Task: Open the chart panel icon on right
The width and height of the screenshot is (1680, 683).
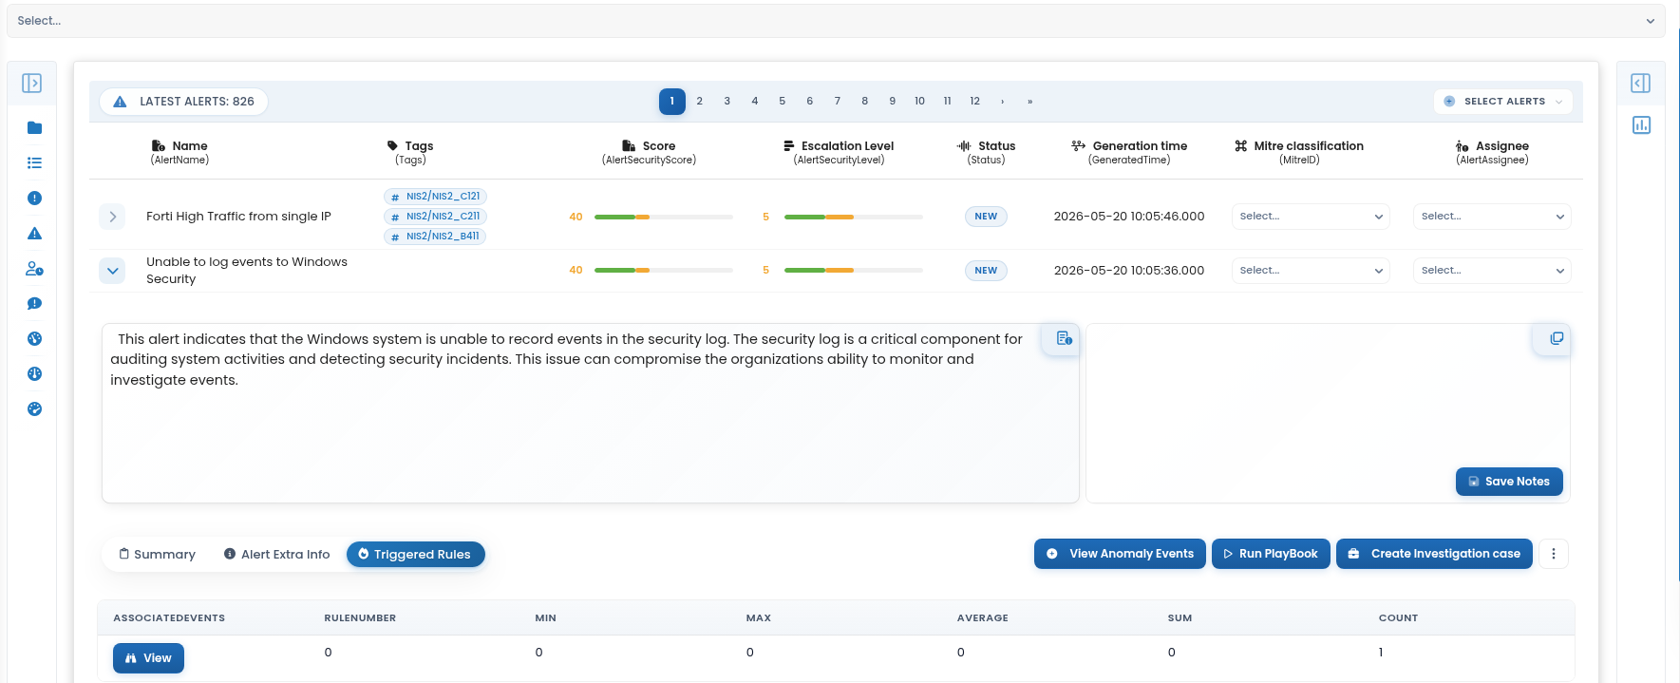Action: pos(1641,125)
